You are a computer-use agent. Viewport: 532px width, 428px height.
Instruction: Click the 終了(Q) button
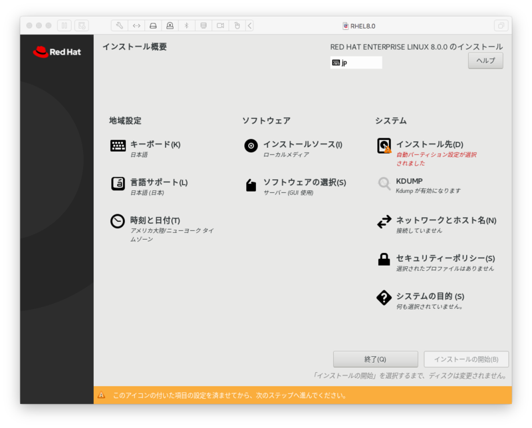point(375,359)
